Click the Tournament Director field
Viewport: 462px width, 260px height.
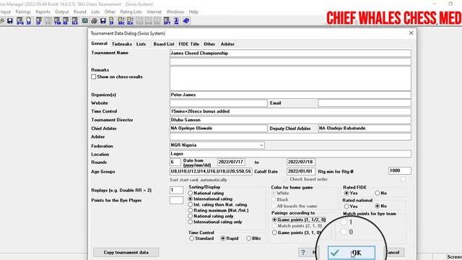pos(290,120)
